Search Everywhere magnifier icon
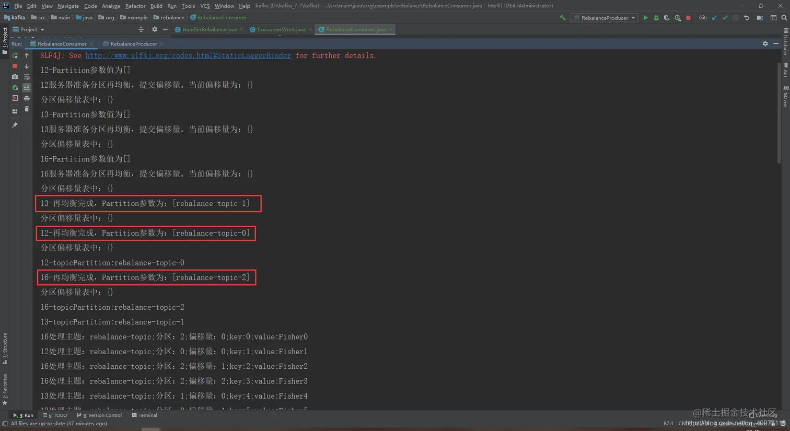The image size is (790, 431). click(784, 18)
